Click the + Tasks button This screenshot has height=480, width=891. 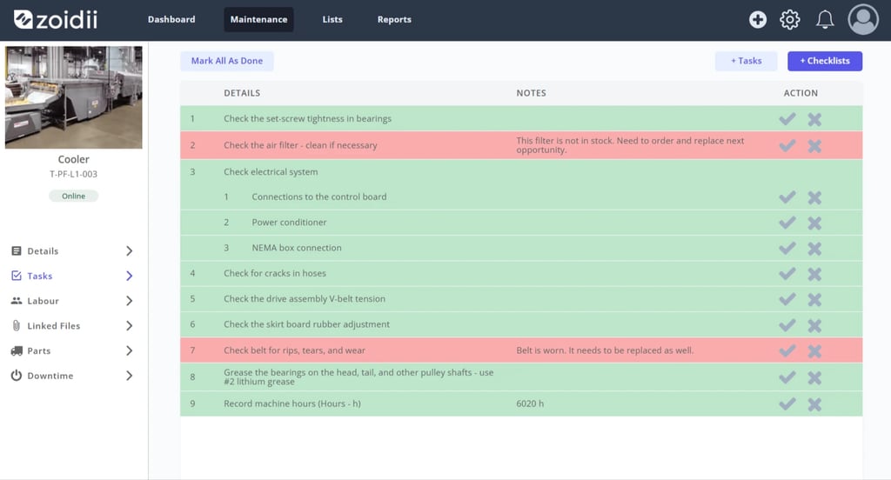click(746, 61)
